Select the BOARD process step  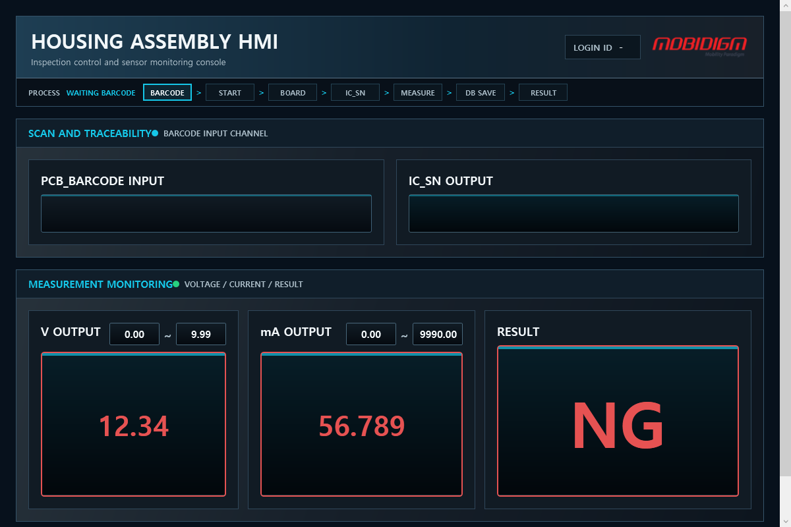(293, 93)
